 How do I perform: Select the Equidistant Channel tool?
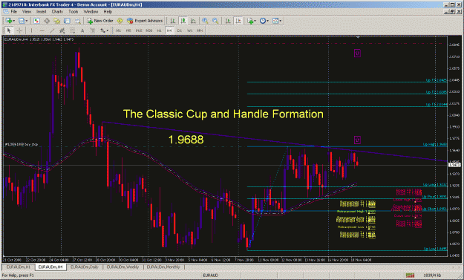pos(62,30)
